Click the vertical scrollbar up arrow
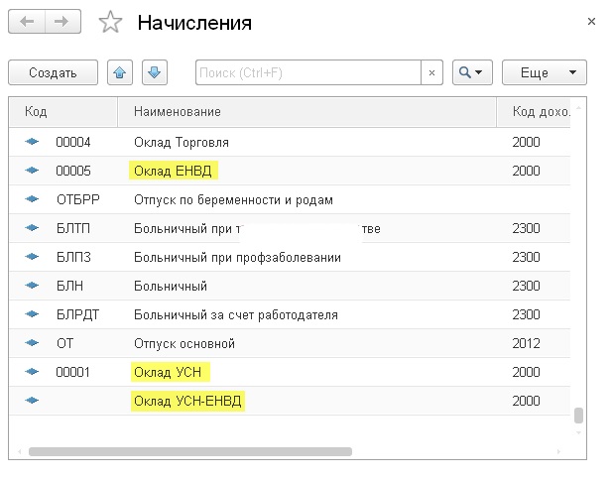611x479 pixels. pos(578,107)
